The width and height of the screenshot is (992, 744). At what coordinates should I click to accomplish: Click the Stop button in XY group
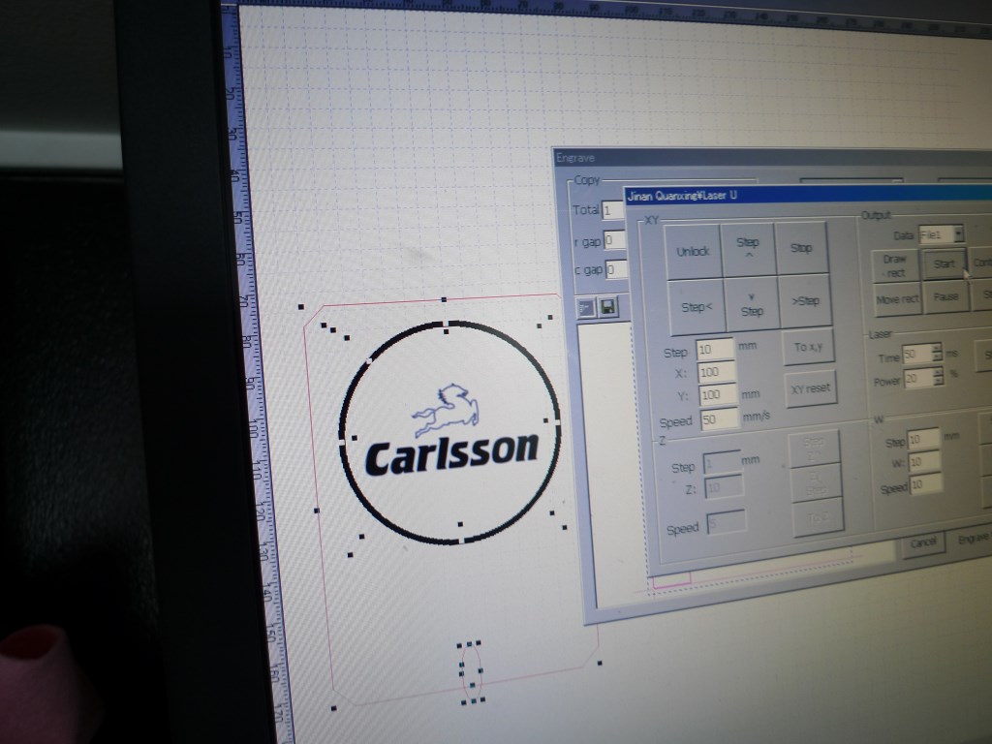801,247
